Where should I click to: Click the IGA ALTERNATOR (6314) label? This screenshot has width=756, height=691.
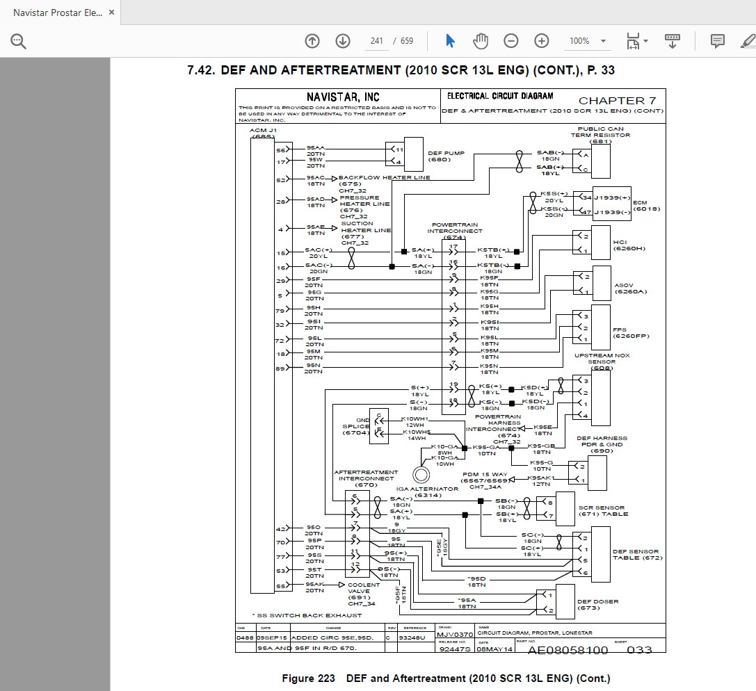(x=427, y=492)
